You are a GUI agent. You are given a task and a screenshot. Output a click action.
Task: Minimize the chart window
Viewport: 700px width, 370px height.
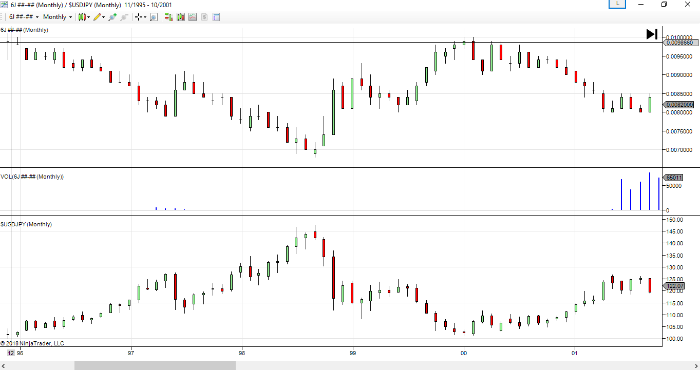pyautogui.click(x=641, y=5)
